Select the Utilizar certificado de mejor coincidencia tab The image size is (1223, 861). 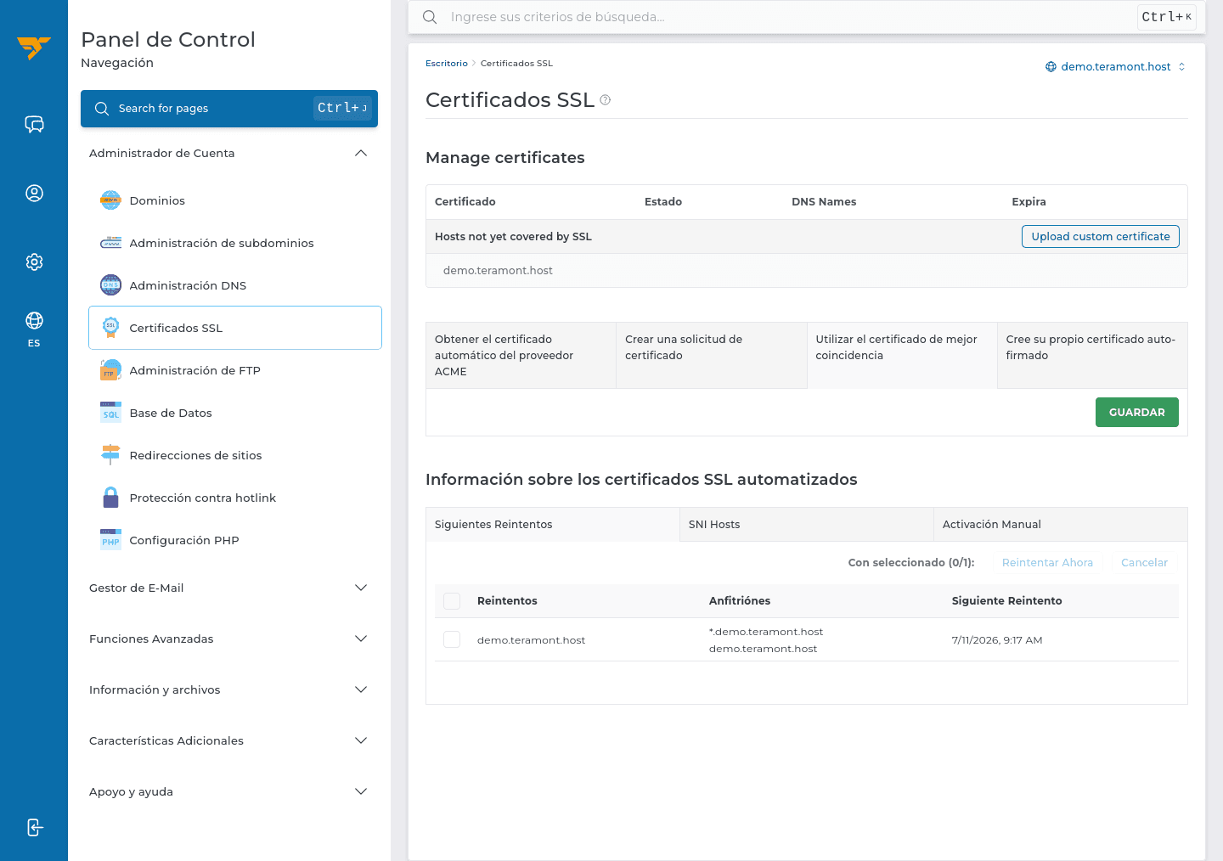[x=902, y=355]
